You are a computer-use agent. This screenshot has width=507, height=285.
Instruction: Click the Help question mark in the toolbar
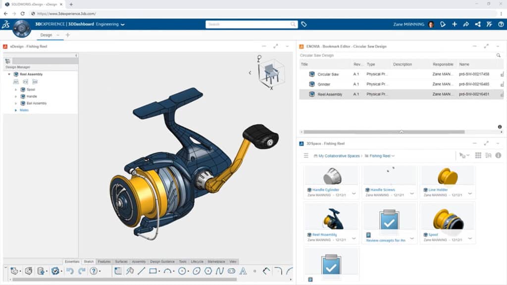(x=95, y=271)
